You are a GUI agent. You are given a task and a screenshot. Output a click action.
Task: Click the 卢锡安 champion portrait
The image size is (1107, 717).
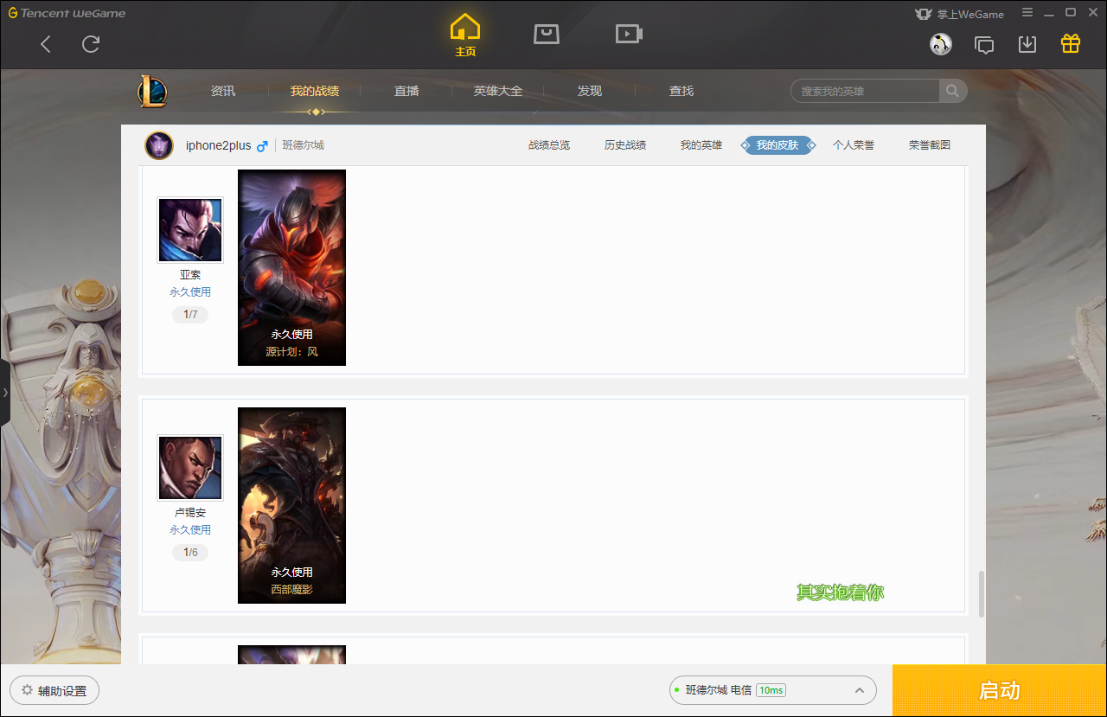(x=190, y=468)
